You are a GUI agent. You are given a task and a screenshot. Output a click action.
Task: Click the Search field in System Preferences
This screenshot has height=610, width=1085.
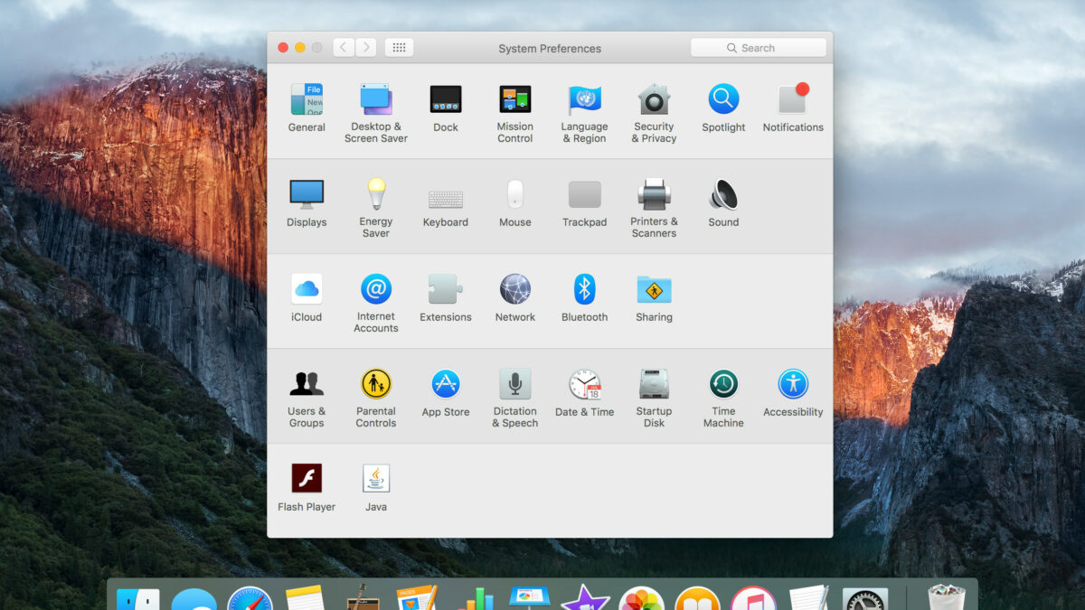coord(759,48)
